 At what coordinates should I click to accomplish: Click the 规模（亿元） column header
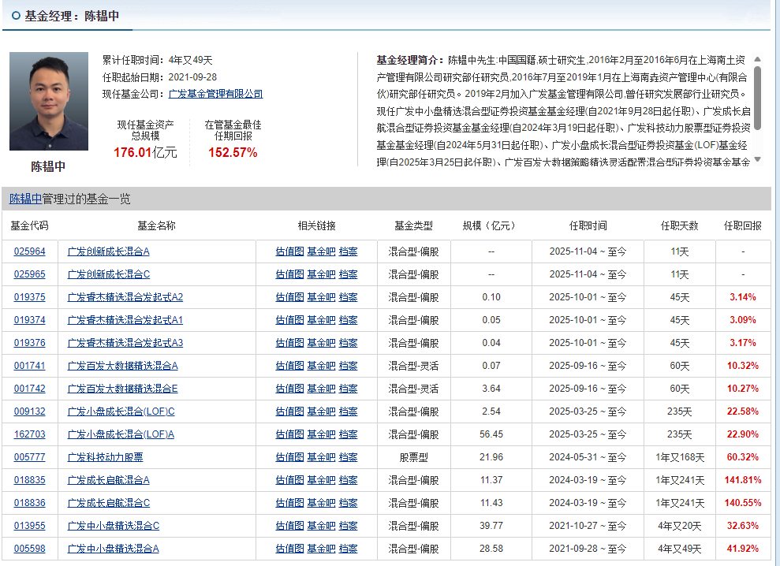[x=491, y=225]
